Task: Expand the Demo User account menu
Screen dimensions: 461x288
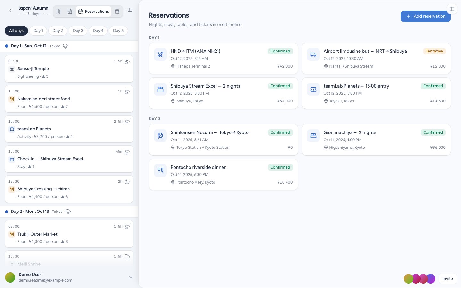Action: [x=131, y=277]
